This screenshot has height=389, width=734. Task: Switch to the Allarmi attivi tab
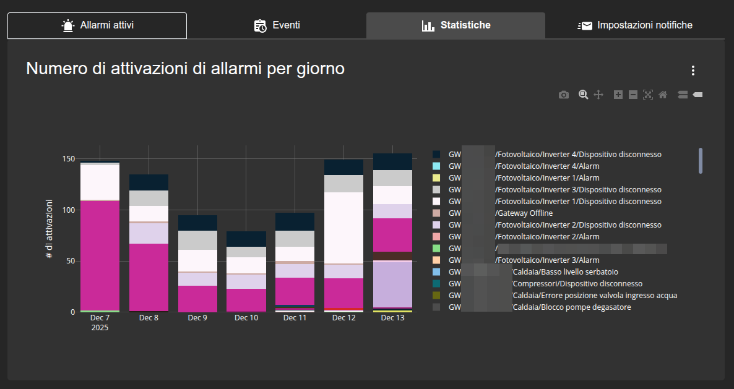coord(97,25)
